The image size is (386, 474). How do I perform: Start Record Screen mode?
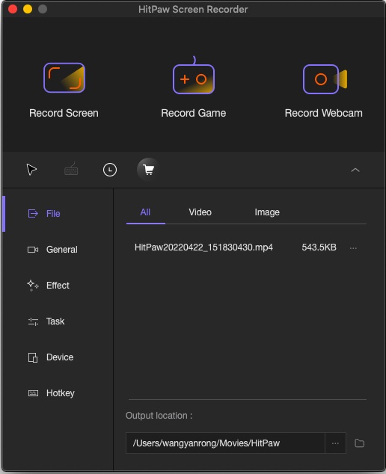click(x=64, y=90)
